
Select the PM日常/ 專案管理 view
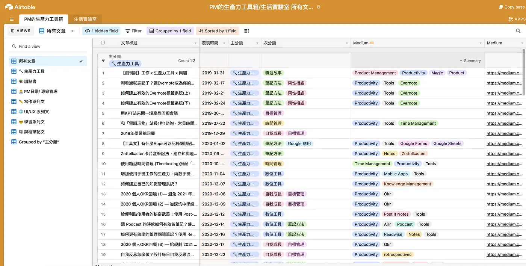point(48,91)
